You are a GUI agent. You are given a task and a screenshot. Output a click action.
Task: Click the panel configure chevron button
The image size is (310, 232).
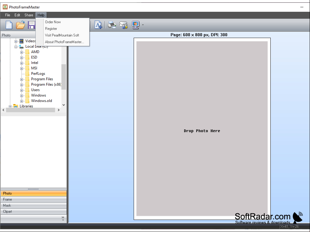pos(63,218)
